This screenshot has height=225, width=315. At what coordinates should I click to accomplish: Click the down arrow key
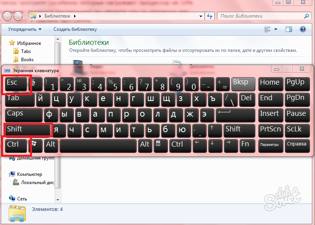coord(215,146)
